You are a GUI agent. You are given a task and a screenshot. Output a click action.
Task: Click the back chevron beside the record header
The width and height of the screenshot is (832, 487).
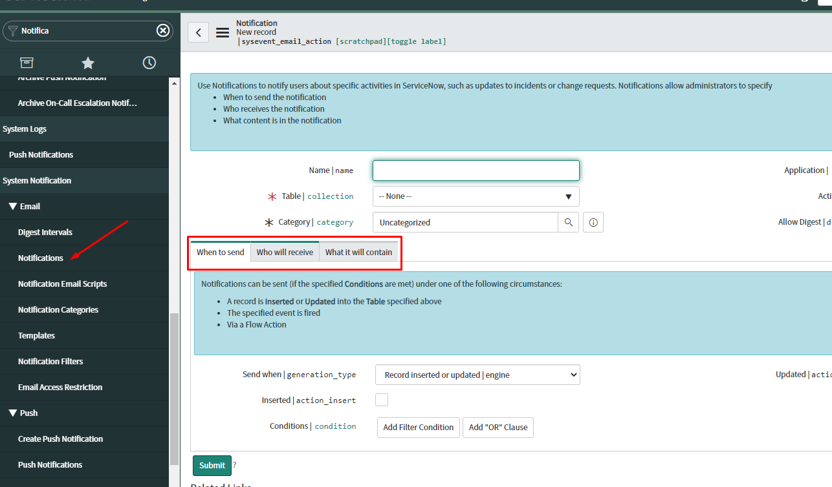(198, 32)
